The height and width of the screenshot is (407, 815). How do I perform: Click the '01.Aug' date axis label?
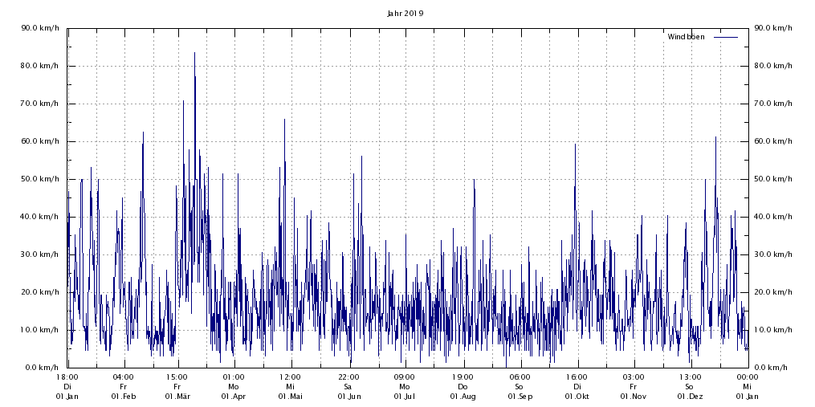click(x=463, y=397)
